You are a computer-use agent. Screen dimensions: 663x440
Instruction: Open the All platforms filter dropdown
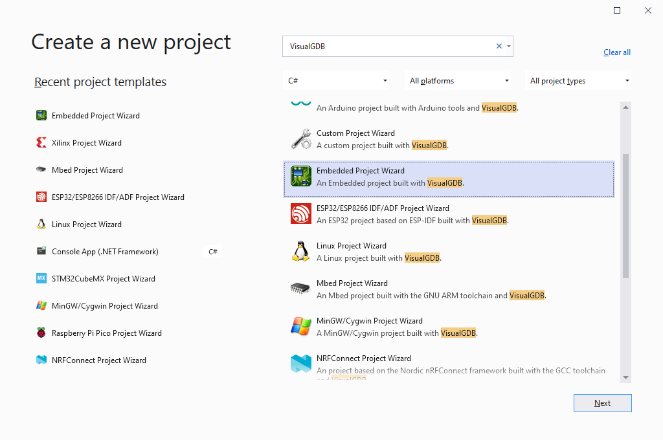click(x=458, y=81)
